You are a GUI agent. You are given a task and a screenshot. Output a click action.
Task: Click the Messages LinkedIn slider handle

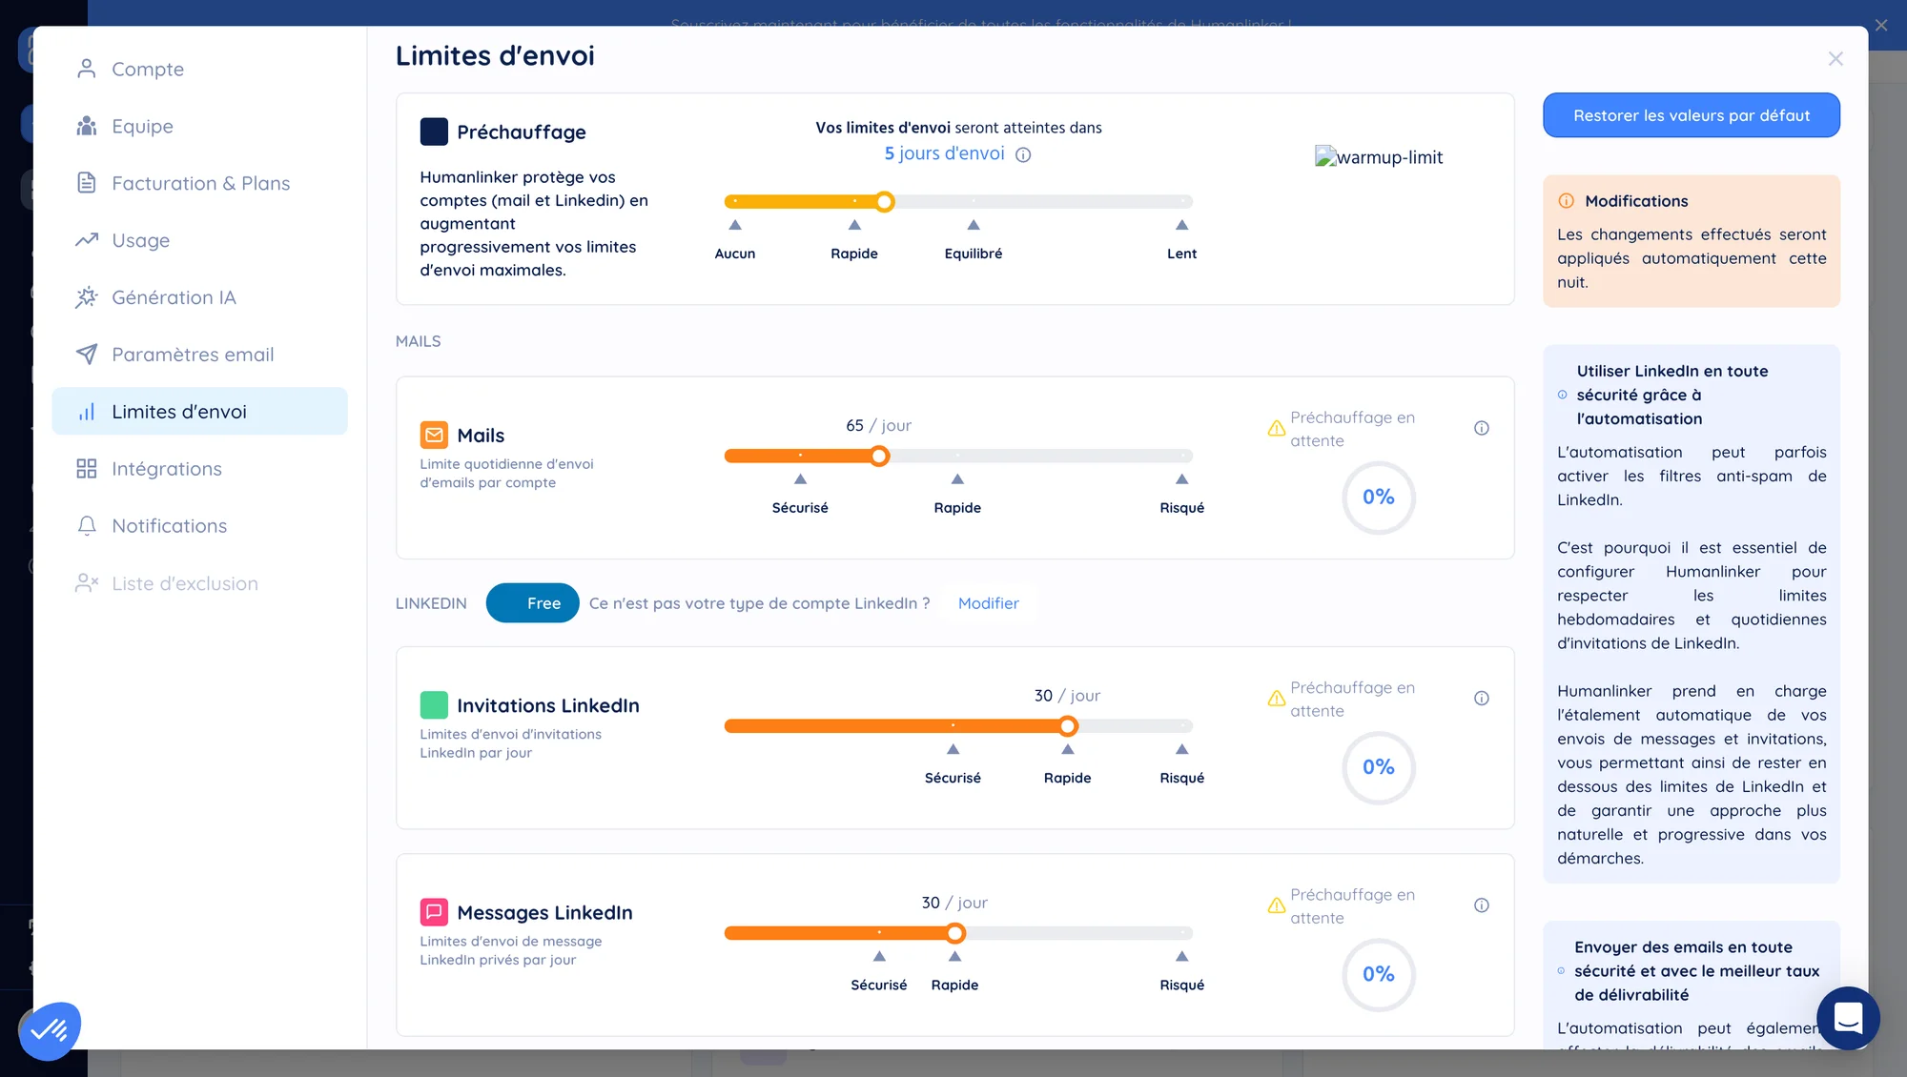click(x=955, y=933)
